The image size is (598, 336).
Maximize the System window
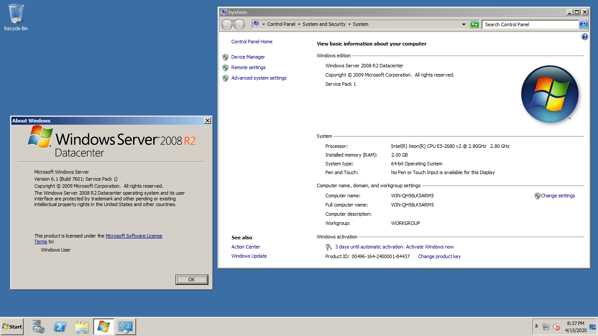pos(577,12)
